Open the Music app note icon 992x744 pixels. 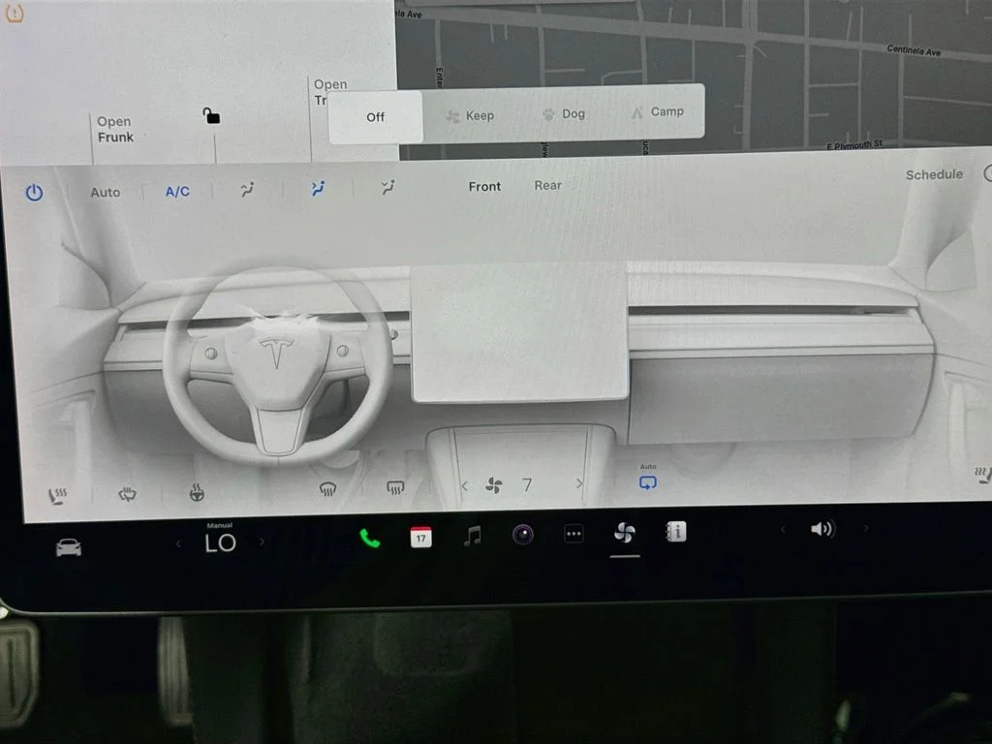coord(472,536)
